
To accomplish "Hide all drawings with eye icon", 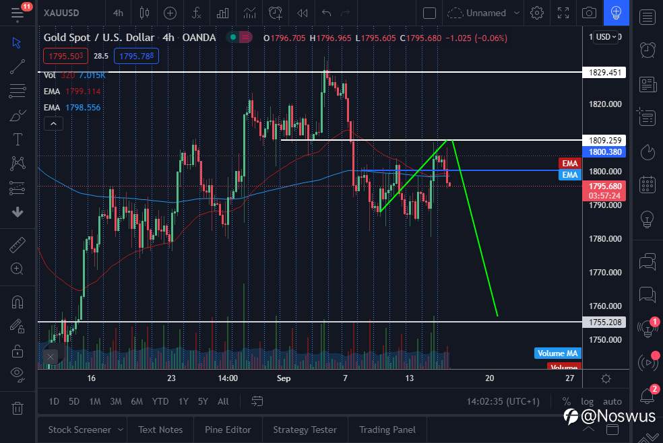I will (18, 374).
